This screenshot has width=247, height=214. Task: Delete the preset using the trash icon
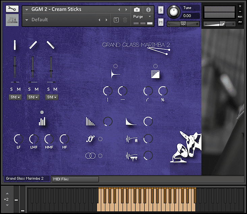[125, 20]
